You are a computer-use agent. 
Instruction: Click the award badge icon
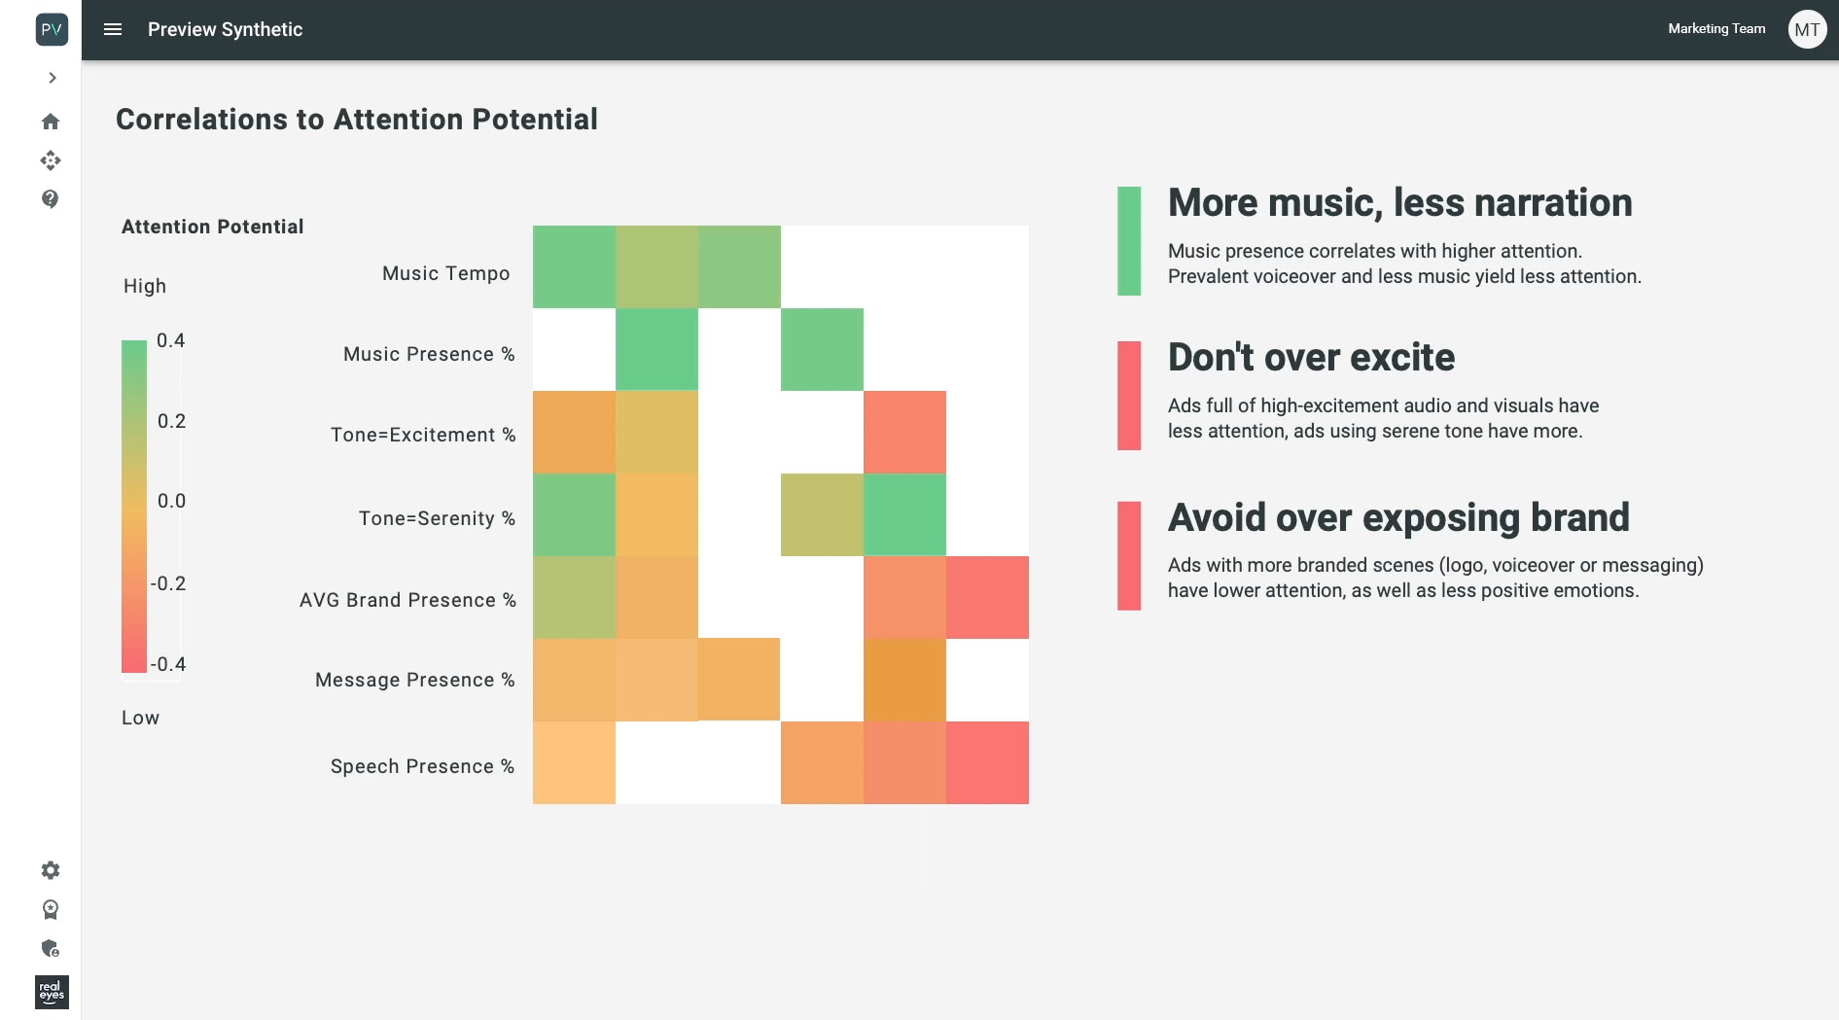point(51,909)
